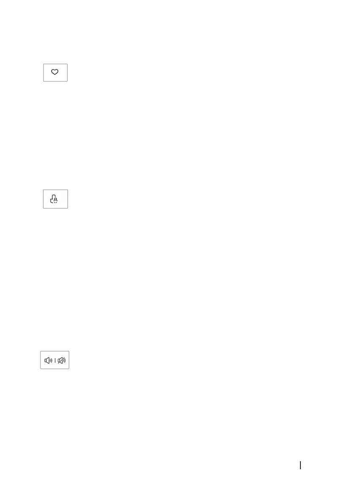Tap the heart outline button
This screenshot has width=354, height=503.
[55, 72]
